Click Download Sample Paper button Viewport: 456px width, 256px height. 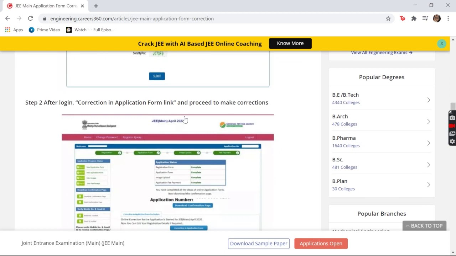259,244
